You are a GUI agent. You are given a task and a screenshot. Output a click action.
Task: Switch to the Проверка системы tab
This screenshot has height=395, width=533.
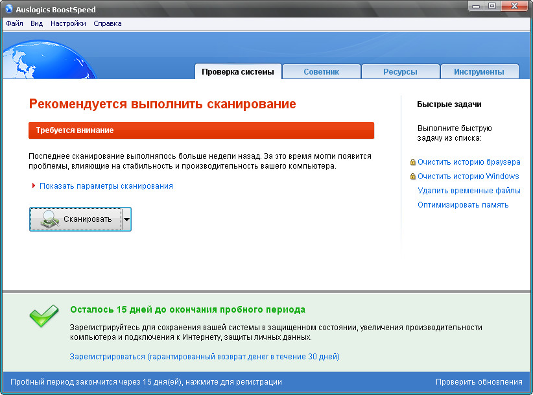pos(238,72)
